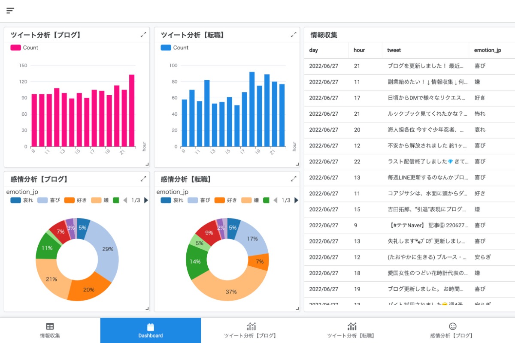Select row with tweet (たおやかに生きる) ブルース
The height and width of the screenshot is (343, 515).
(409, 257)
